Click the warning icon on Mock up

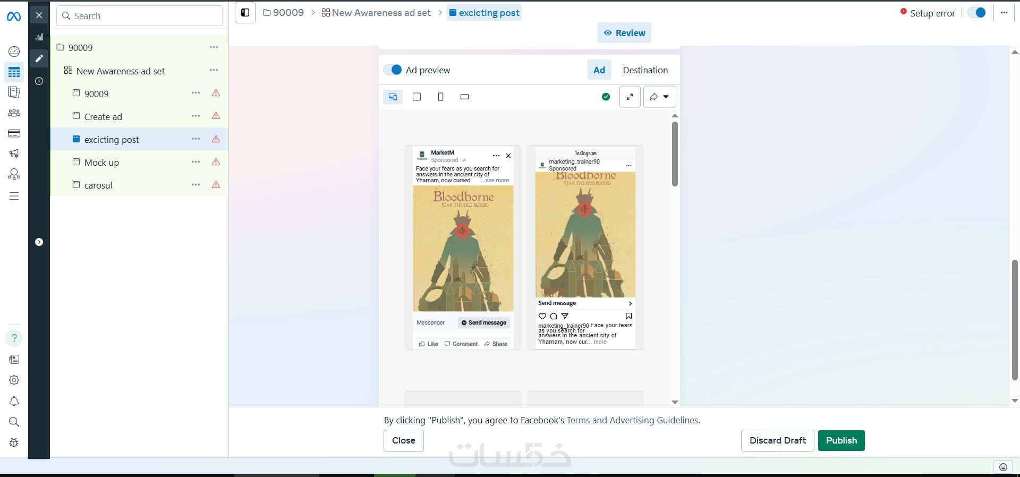(x=216, y=162)
